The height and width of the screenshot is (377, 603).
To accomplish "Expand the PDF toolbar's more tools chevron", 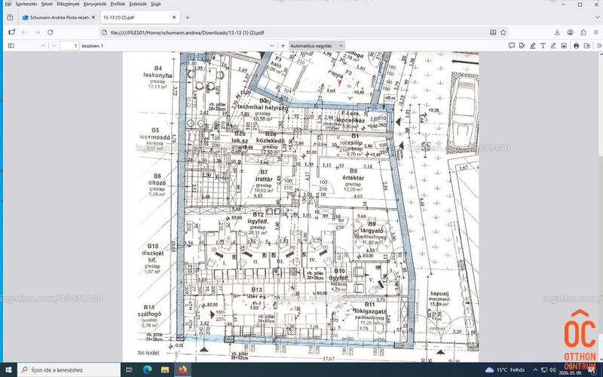I will (x=598, y=46).
